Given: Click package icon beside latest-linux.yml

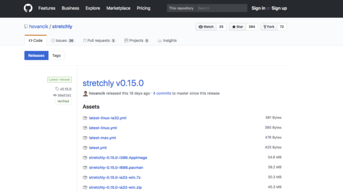Looking at the screenshot, I should pyautogui.click(x=85, y=128).
